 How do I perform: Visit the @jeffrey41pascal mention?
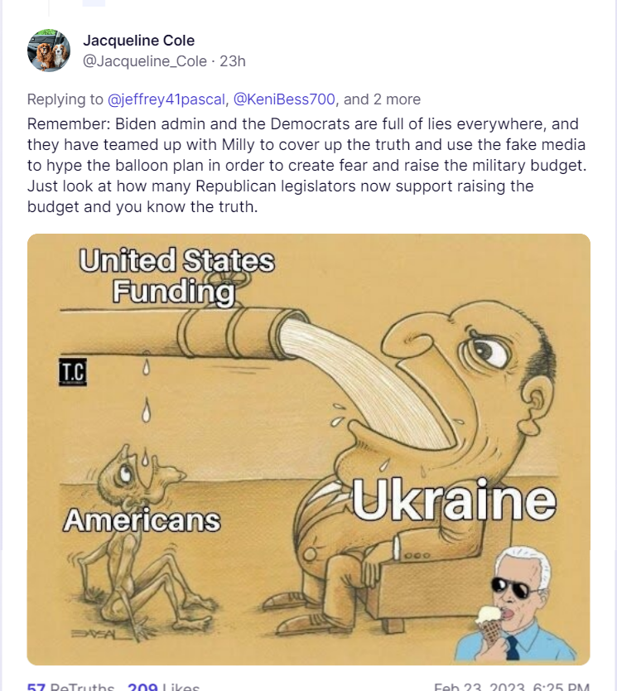(x=166, y=99)
